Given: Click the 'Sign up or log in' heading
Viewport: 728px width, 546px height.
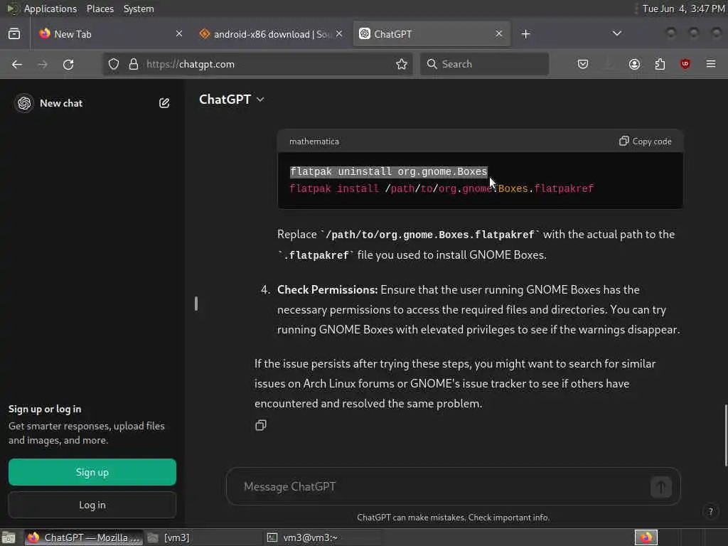Looking at the screenshot, I should click(45, 409).
